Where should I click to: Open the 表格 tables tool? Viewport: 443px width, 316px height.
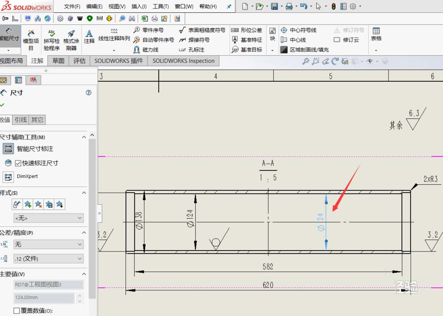pyautogui.click(x=376, y=34)
